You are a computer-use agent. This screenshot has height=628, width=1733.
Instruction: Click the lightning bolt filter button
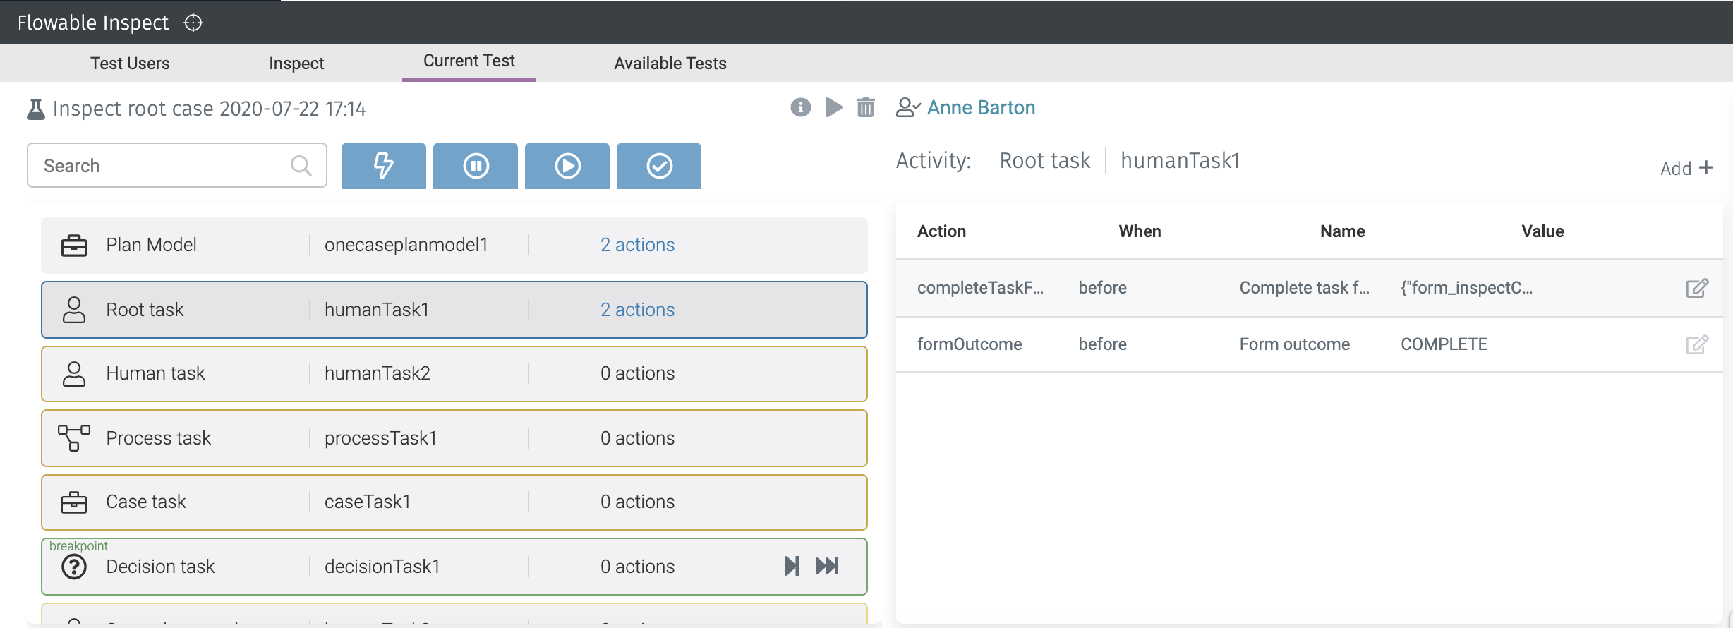(383, 166)
